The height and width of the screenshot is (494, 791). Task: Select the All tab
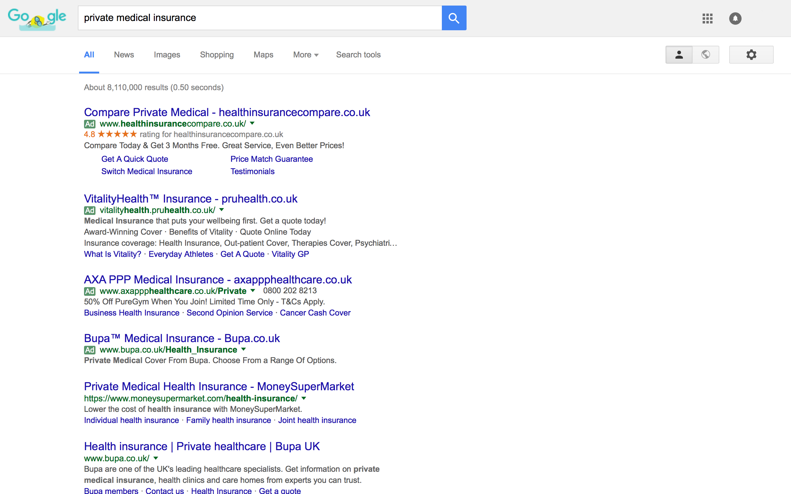89,55
